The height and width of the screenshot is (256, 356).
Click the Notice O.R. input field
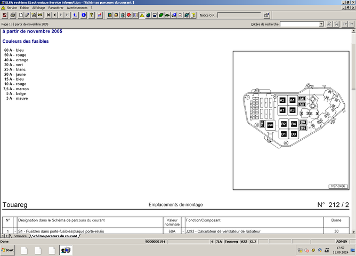pyautogui.click(x=239, y=15)
